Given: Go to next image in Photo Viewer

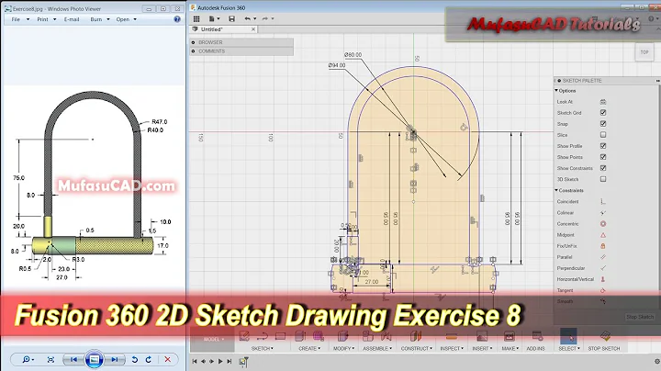Looking at the screenshot, I should pos(114,360).
